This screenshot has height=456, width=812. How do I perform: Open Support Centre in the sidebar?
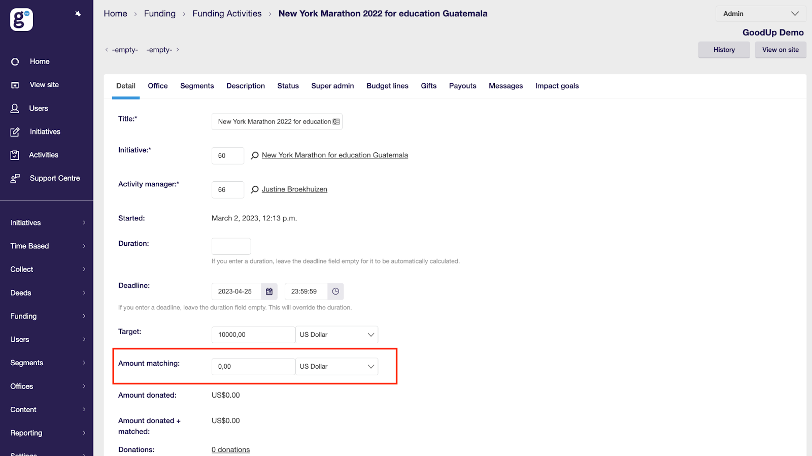coord(54,178)
